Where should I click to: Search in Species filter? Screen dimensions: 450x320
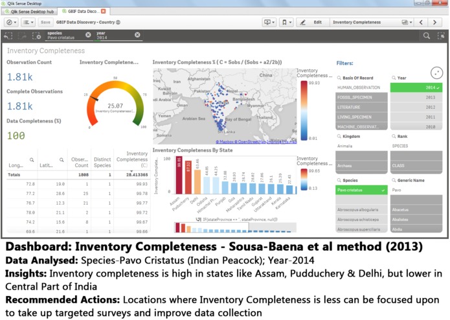point(339,180)
